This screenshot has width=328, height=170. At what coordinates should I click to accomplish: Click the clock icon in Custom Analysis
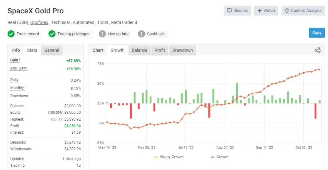click(x=287, y=10)
